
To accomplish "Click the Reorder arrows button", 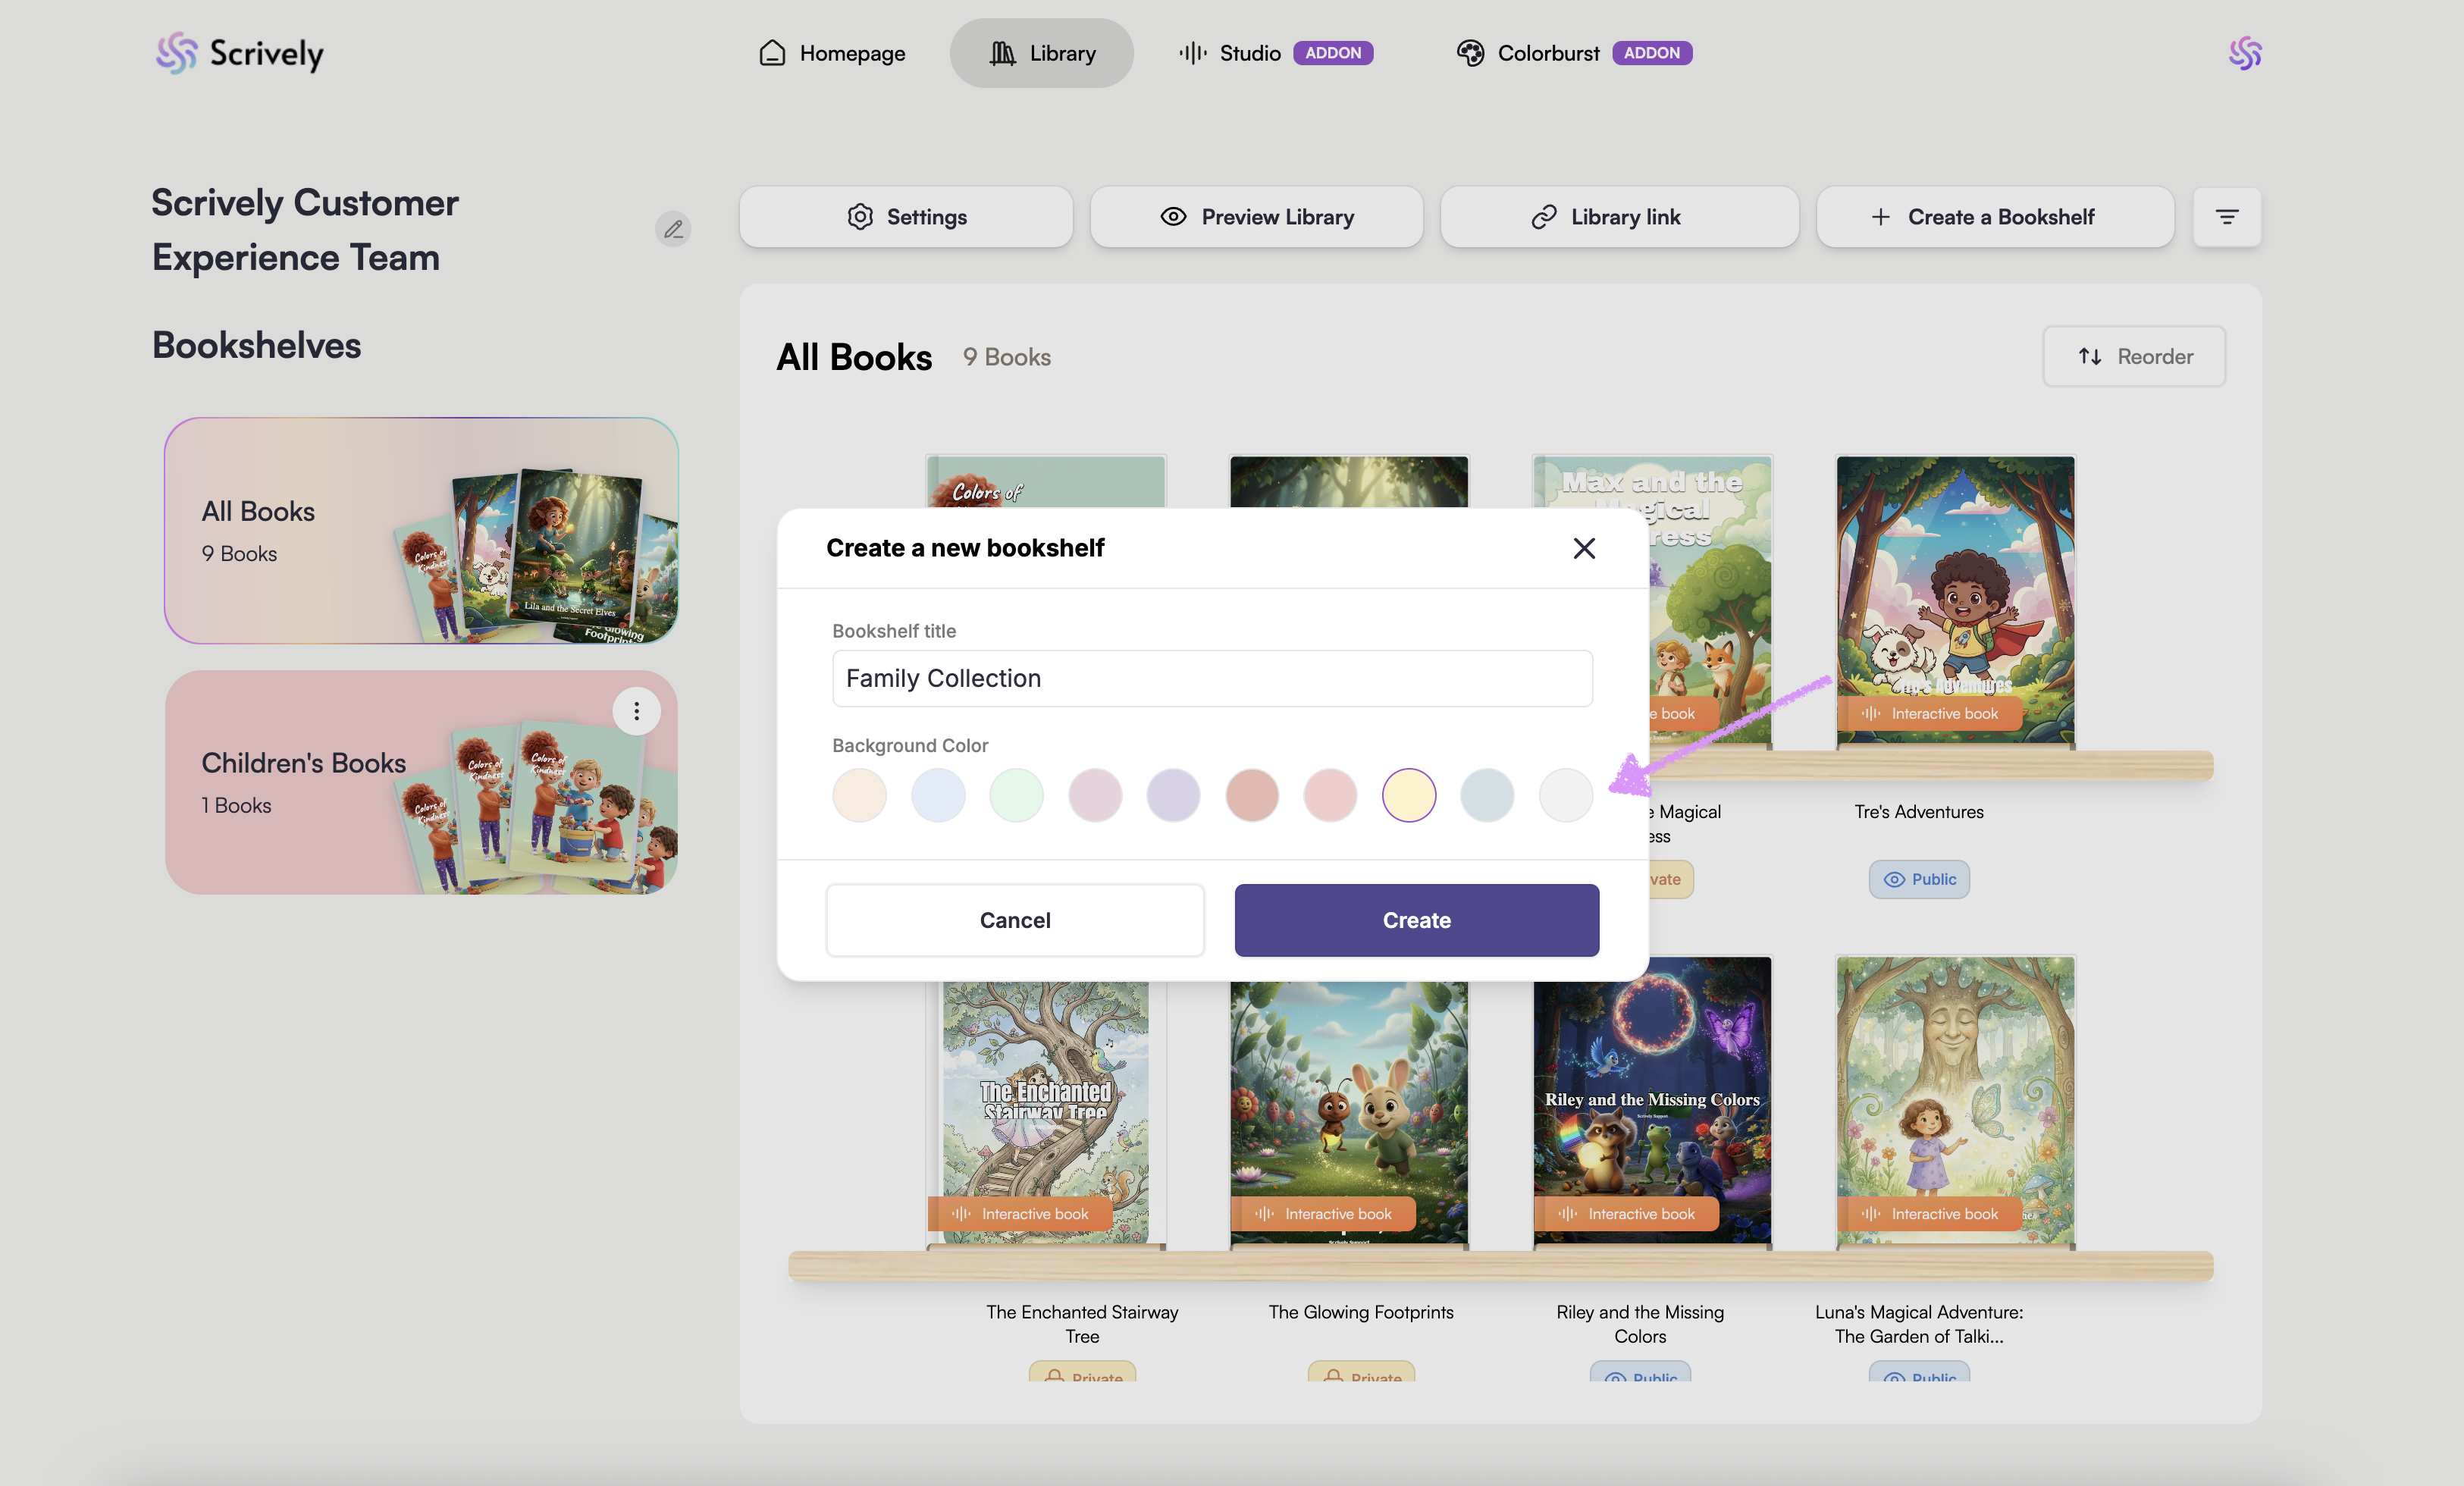I will pyautogui.click(x=2134, y=357).
